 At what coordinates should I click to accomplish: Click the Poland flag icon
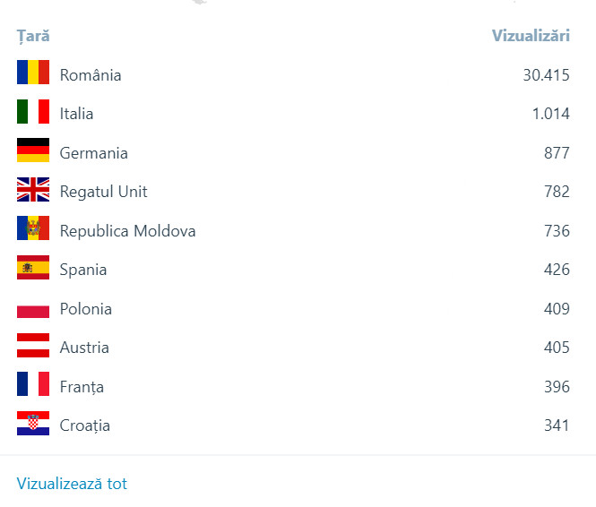33,307
